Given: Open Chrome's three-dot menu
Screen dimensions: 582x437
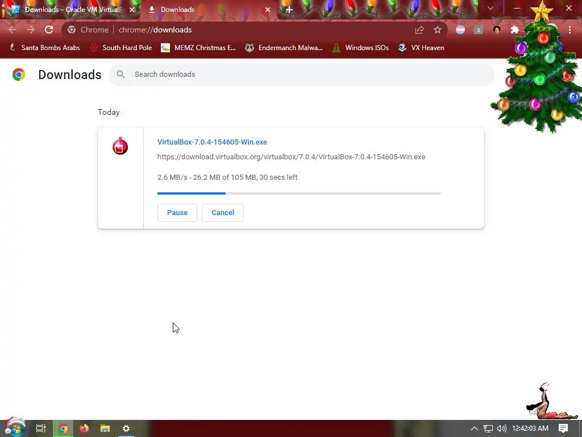Looking at the screenshot, I should [569, 30].
